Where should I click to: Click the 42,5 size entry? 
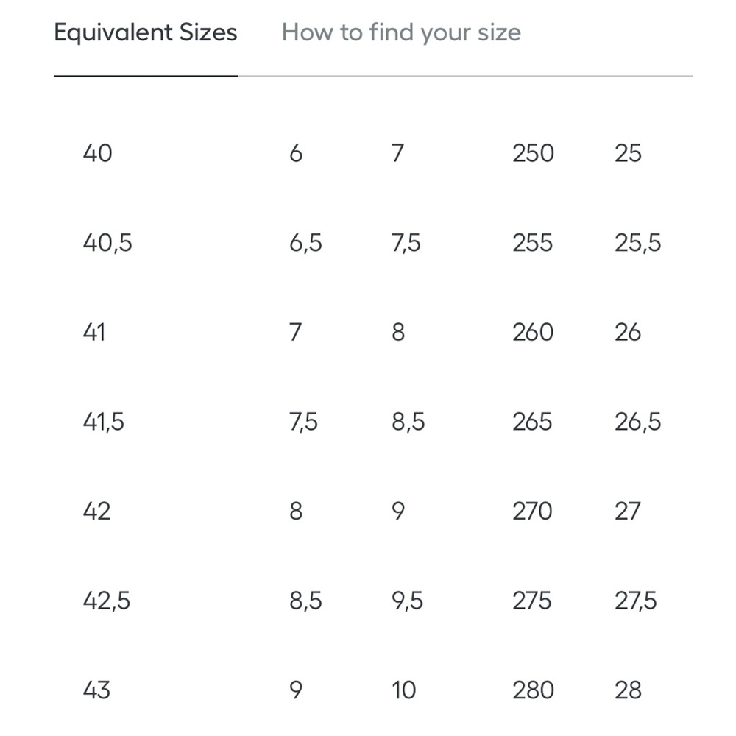(x=107, y=601)
